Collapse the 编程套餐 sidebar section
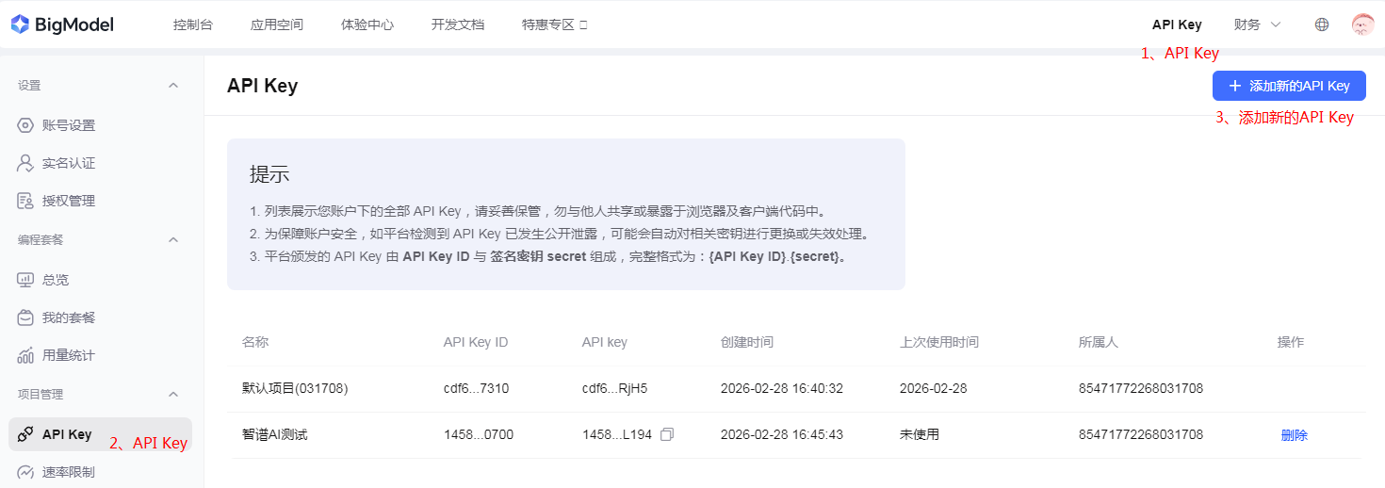Screen dimensions: 1385x488 (x=173, y=240)
